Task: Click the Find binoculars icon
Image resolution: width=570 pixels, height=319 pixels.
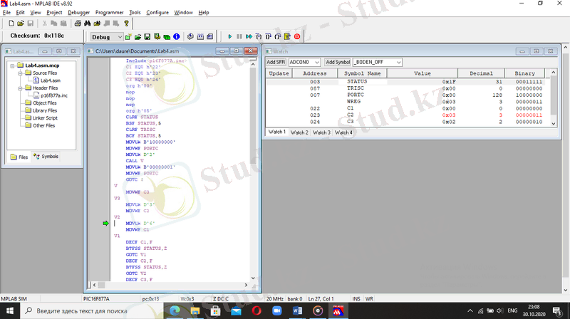Action: click(x=87, y=23)
